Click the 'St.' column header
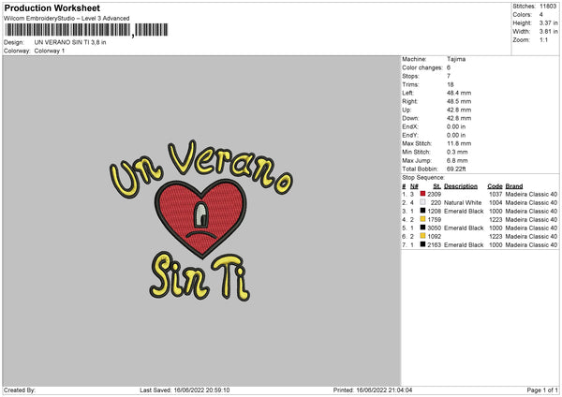The width and height of the screenshot is (562, 397). pos(436,186)
